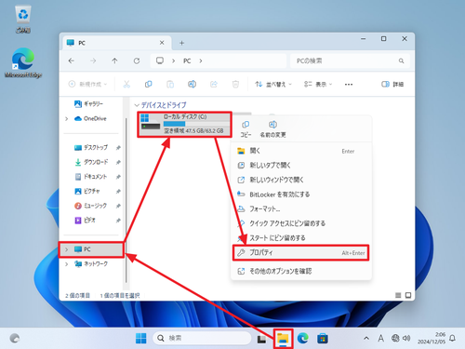Click breadcrumb chevron after PC
This screenshot has height=349, width=465.
[201, 60]
